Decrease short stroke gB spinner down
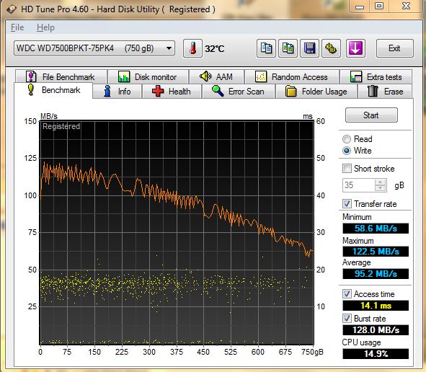Screen dimensions: 426x372 tap(381, 188)
